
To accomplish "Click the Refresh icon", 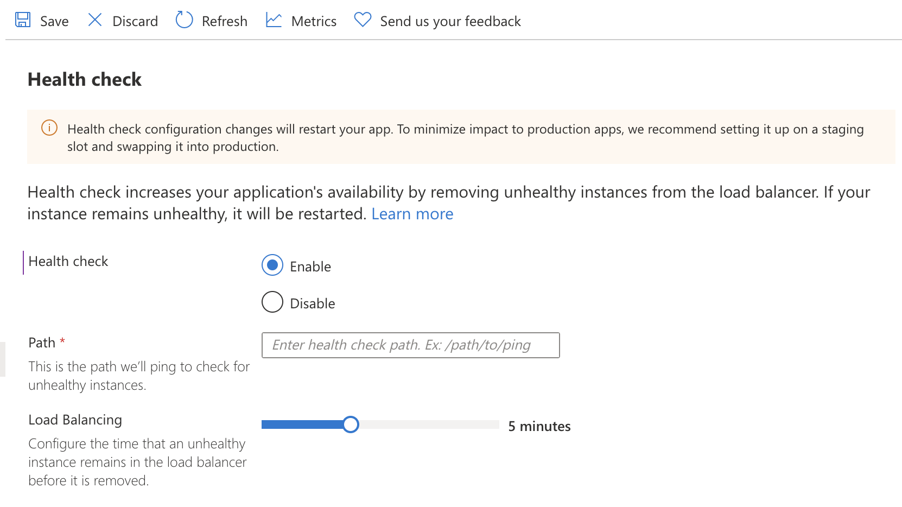I will coord(184,20).
